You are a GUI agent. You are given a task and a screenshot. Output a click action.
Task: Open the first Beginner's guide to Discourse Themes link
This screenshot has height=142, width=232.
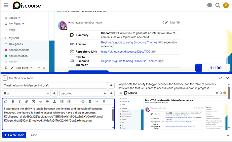(x=129, y=43)
